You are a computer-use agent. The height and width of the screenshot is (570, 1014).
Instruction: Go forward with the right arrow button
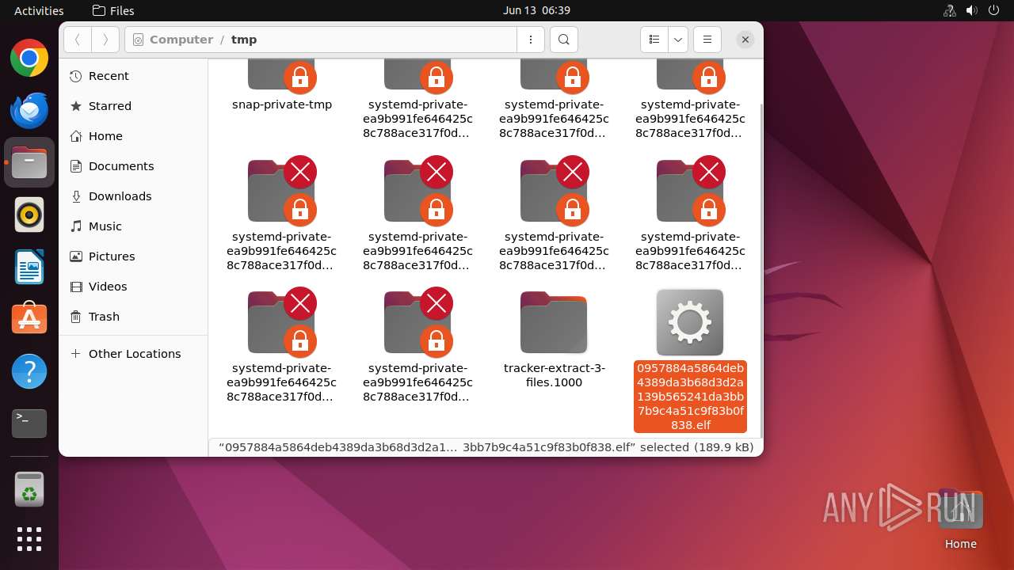point(105,40)
